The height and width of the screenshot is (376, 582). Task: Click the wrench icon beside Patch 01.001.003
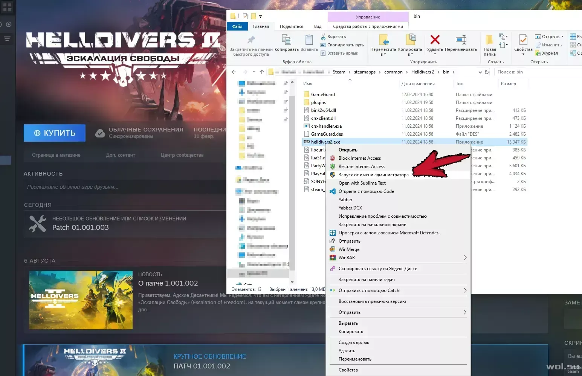click(x=38, y=223)
